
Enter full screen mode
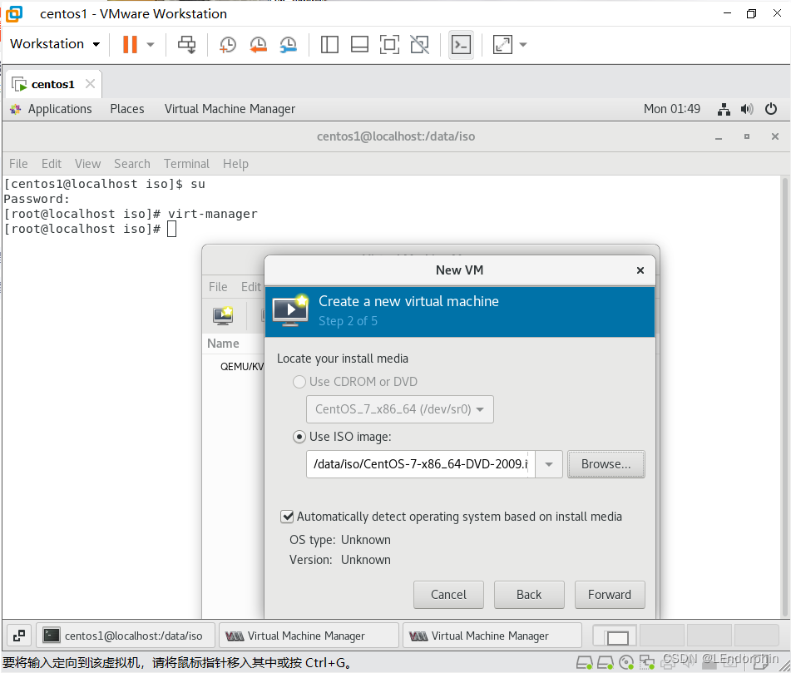(x=389, y=44)
